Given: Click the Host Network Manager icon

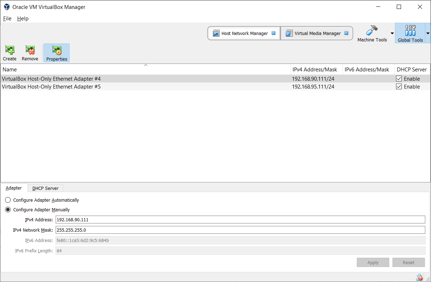Looking at the screenshot, I should 216,33.
